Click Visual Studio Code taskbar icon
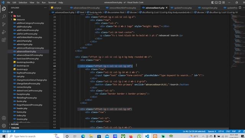 tap(147, 136)
